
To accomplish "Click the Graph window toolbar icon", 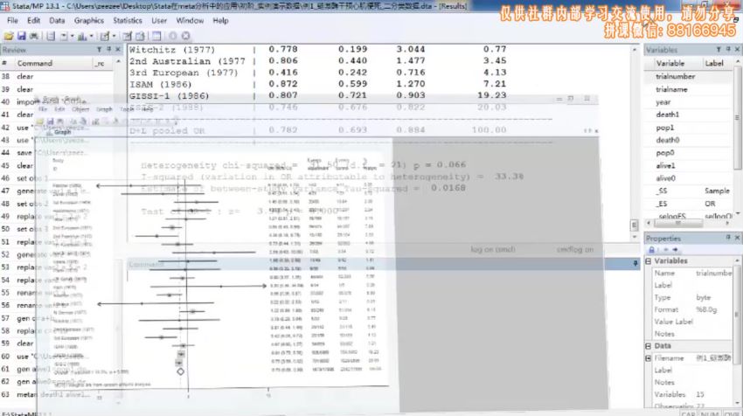I will pyautogui.click(x=82, y=36).
